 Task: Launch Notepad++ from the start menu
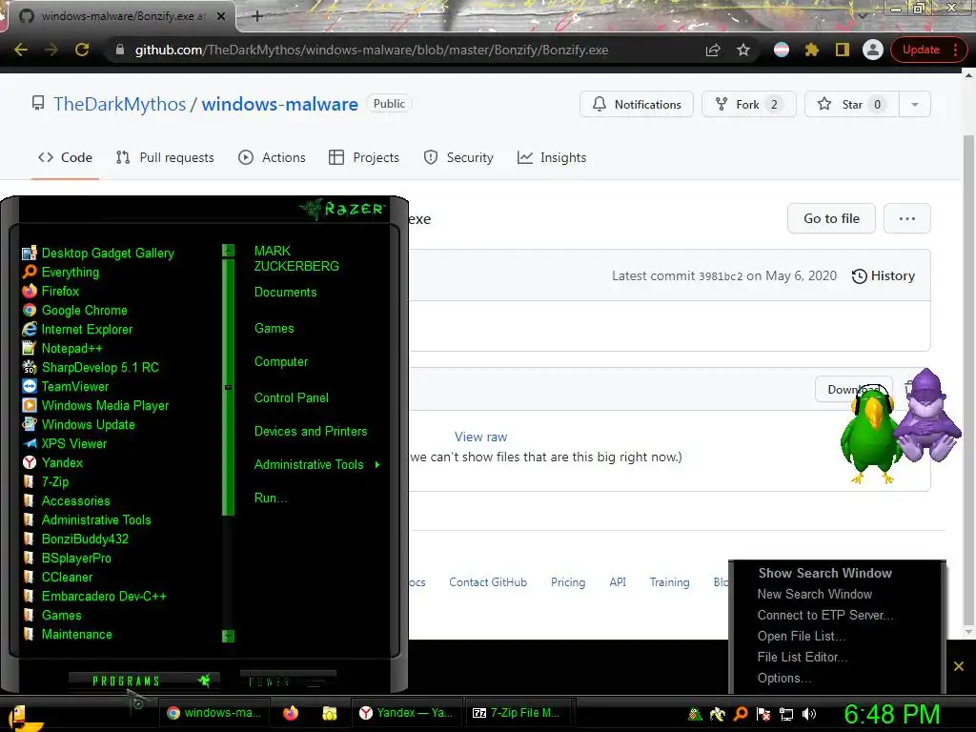(x=62, y=349)
